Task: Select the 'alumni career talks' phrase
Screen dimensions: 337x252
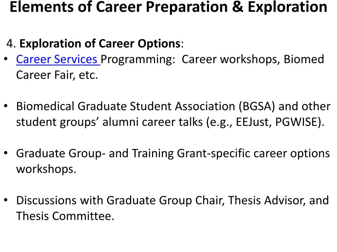Action: pyautogui.click(x=153, y=122)
